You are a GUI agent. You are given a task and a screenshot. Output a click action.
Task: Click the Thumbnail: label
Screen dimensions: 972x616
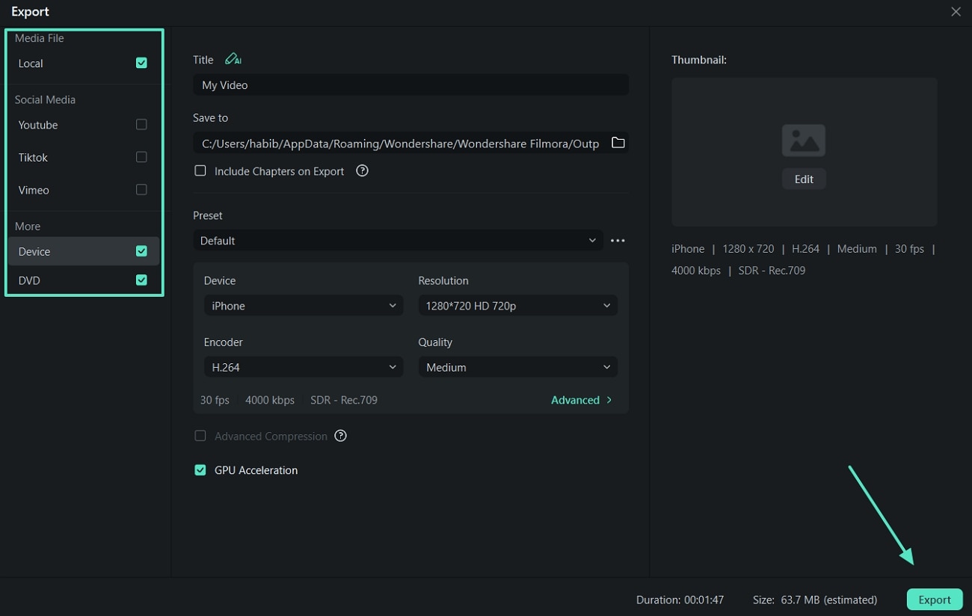point(699,60)
